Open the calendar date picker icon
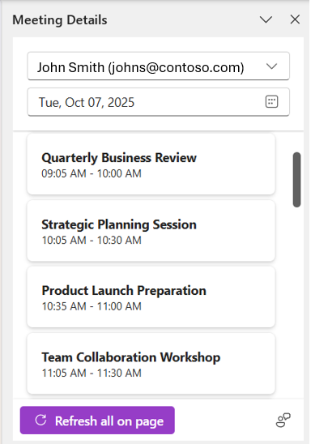 tap(271, 101)
